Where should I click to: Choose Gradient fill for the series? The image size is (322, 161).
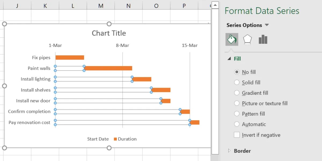pyautogui.click(x=237, y=93)
